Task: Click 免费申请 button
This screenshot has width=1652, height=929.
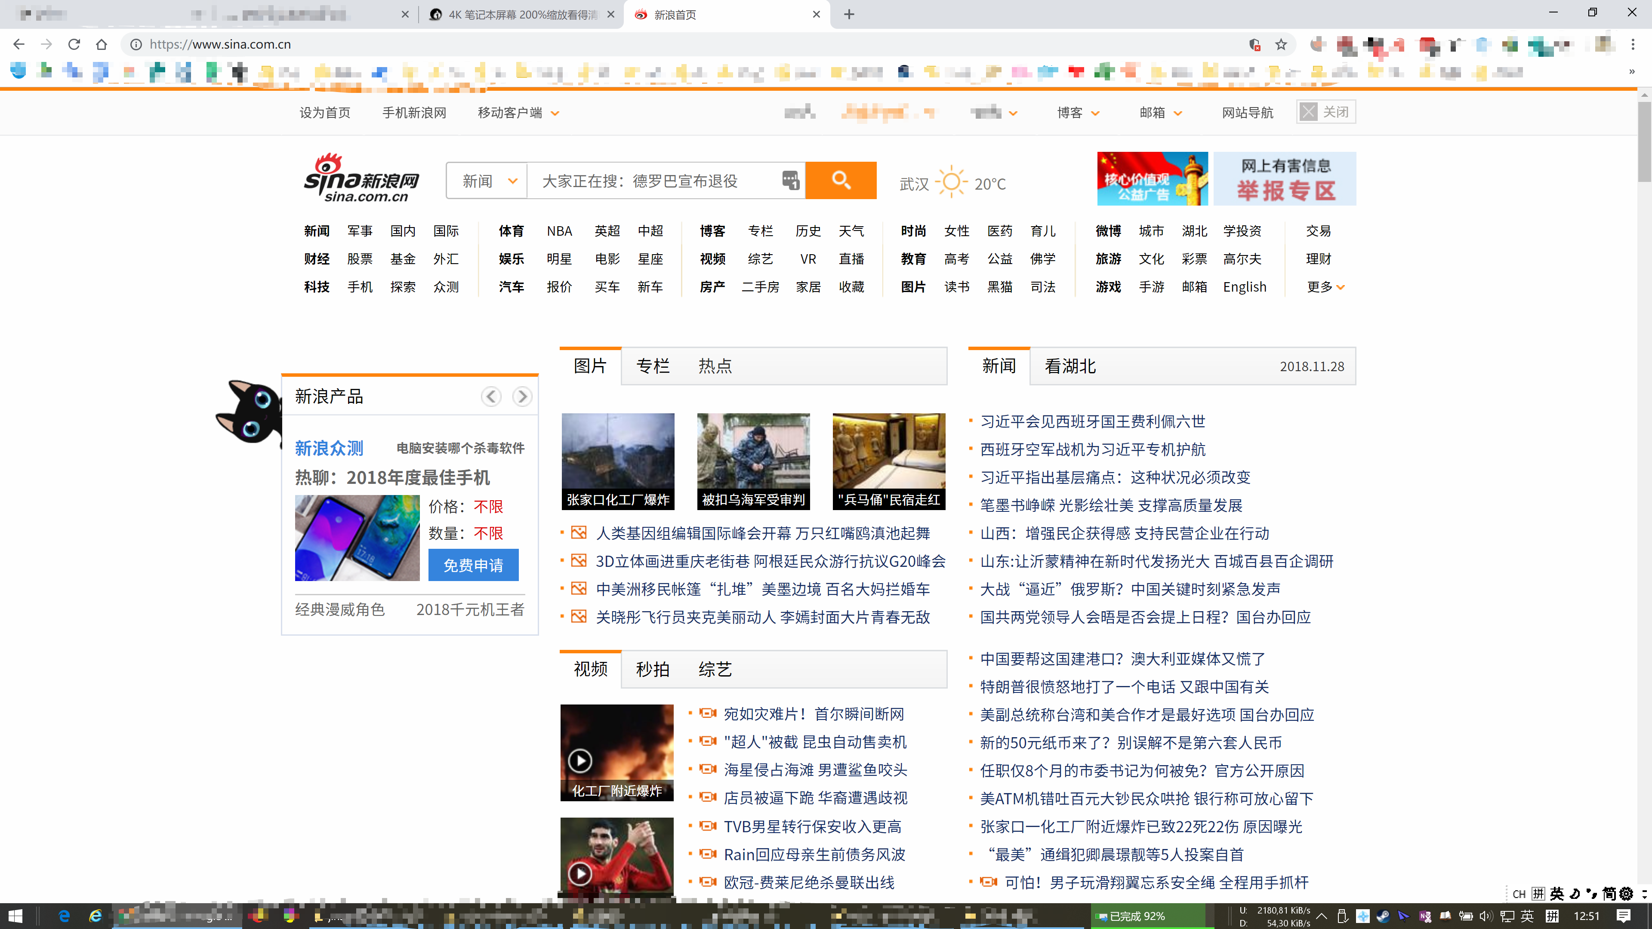Action: [473, 565]
